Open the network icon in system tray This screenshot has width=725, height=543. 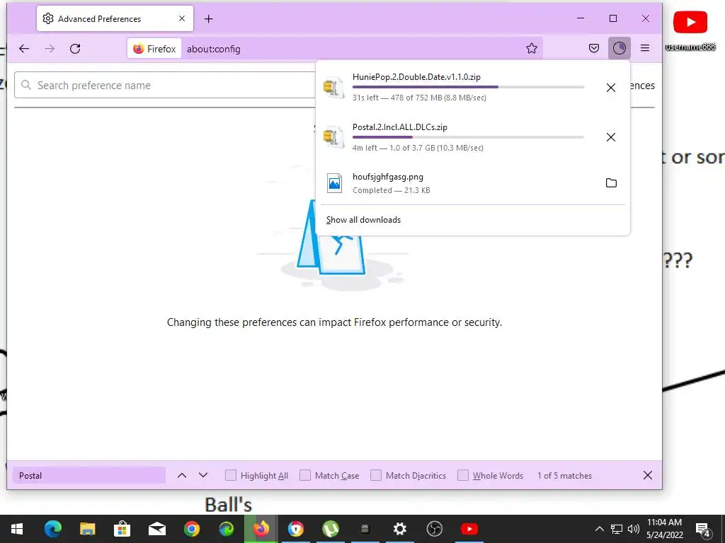point(617,529)
